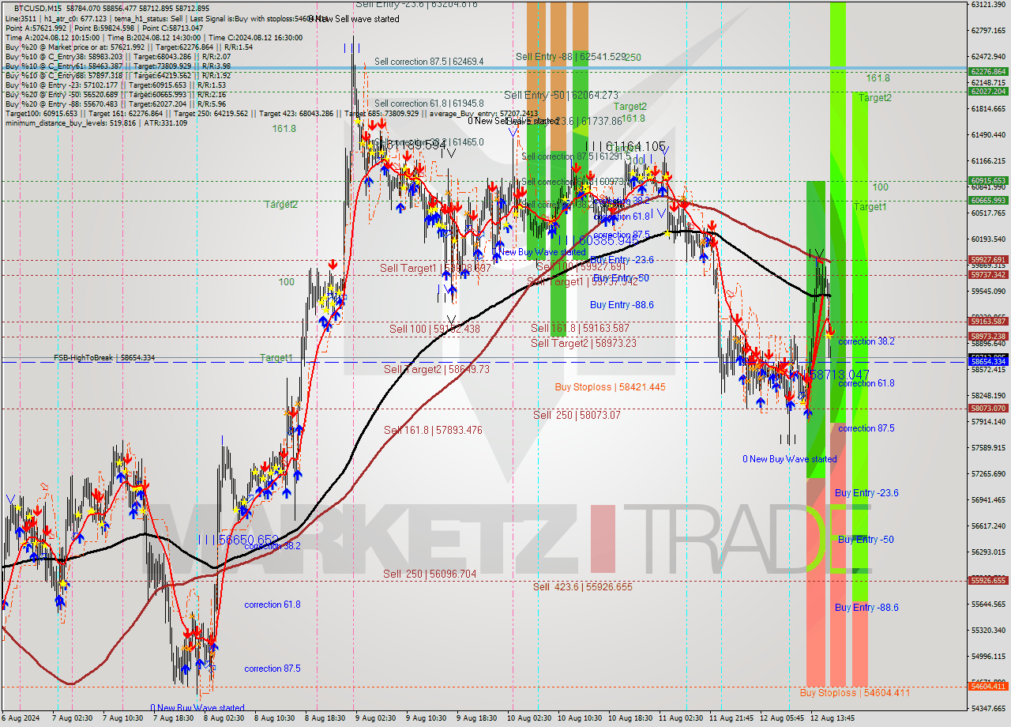The width and height of the screenshot is (1011, 727).
Task: Click the green 62027.204 price tag
Action: click(x=987, y=92)
